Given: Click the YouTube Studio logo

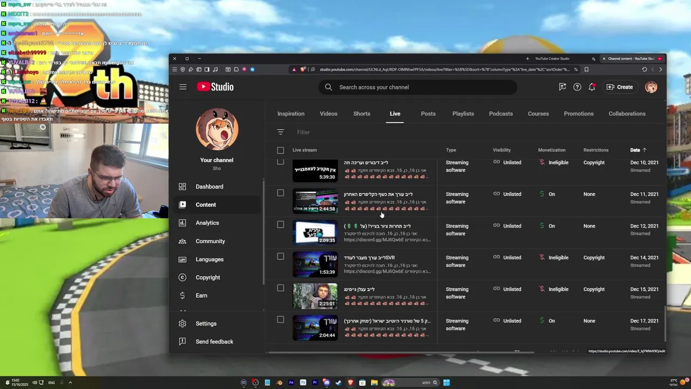Looking at the screenshot, I should coord(215,87).
